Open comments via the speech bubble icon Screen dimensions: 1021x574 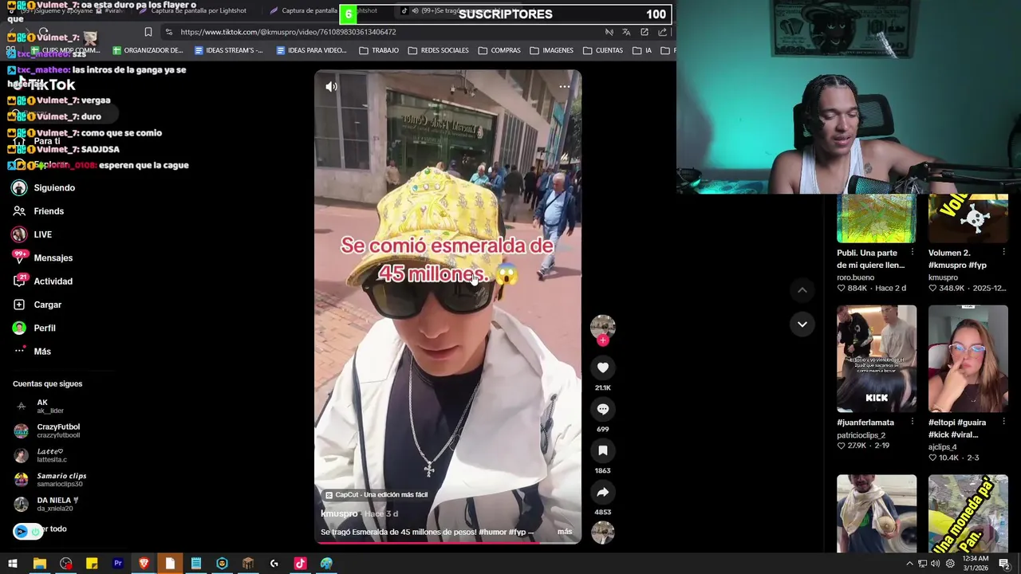(x=602, y=409)
